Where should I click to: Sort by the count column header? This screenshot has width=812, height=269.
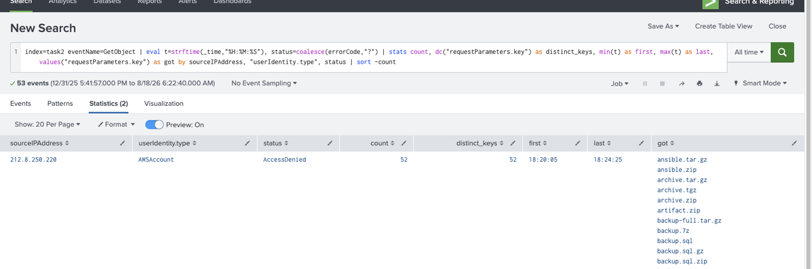[383, 143]
